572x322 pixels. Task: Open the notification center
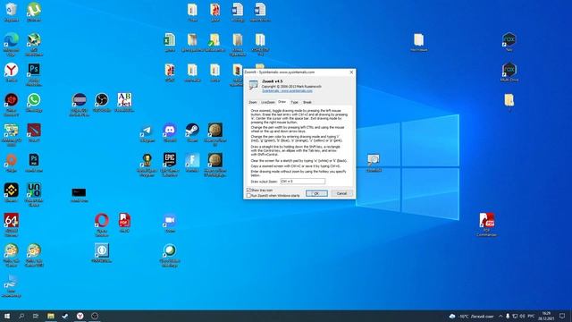point(562,316)
